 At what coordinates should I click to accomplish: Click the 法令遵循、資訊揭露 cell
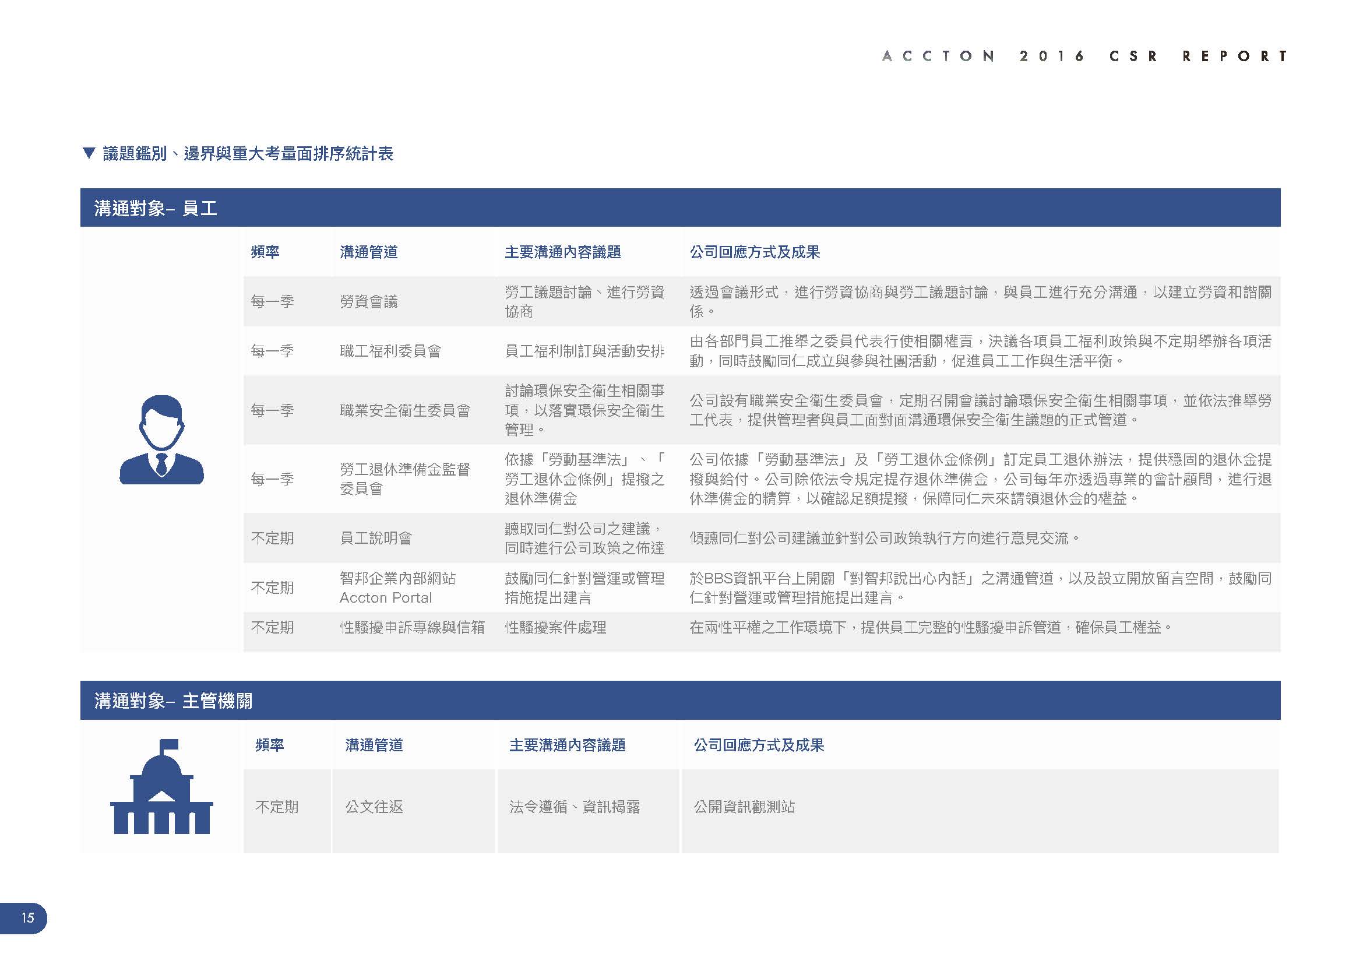pyautogui.click(x=575, y=807)
